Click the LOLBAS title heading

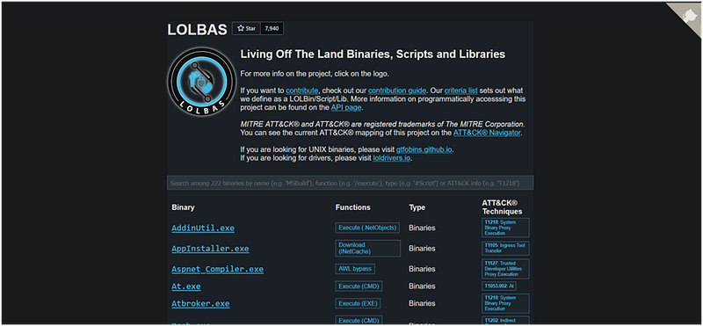(197, 30)
